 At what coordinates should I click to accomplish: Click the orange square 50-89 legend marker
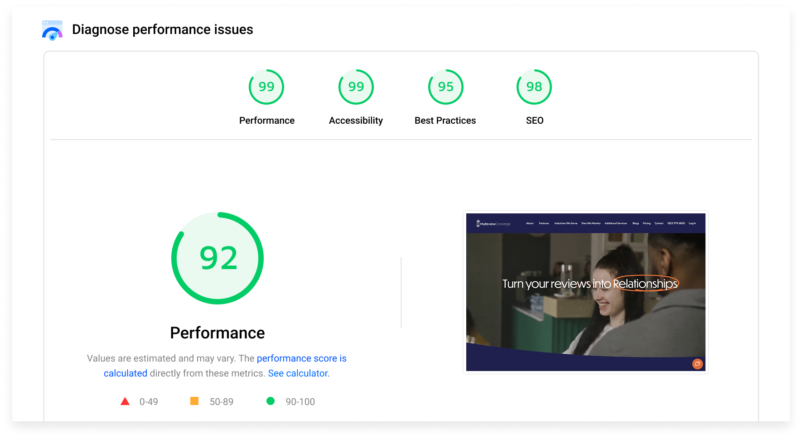(x=194, y=401)
